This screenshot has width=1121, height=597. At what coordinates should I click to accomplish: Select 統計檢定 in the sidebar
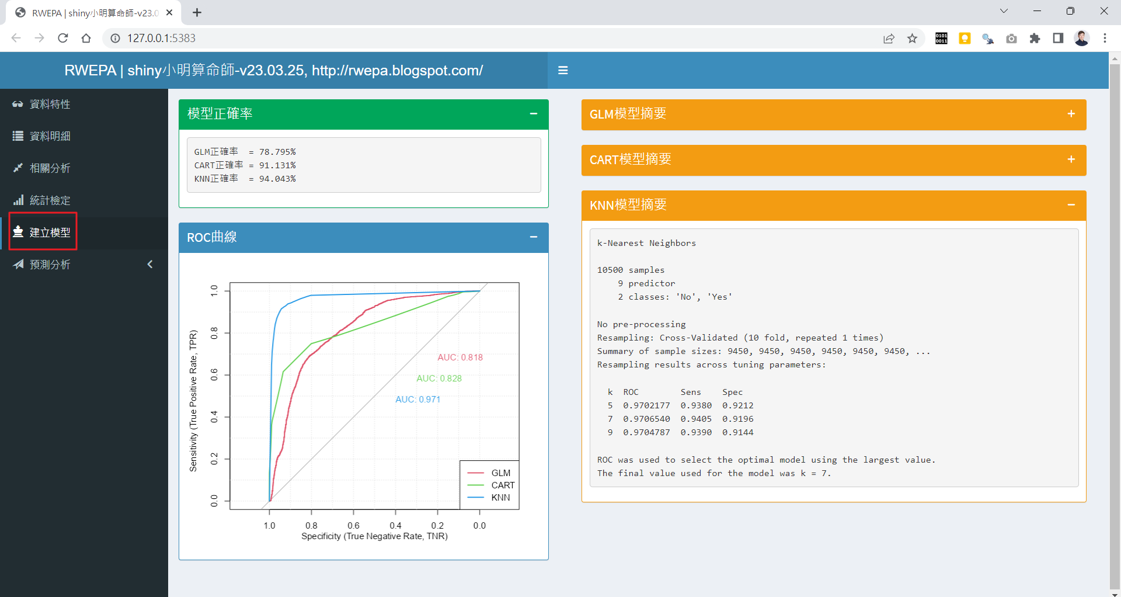point(50,200)
